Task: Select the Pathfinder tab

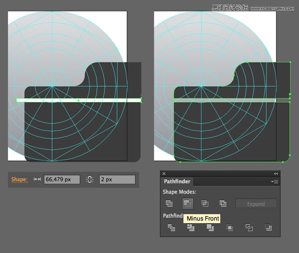Action: click(x=177, y=181)
